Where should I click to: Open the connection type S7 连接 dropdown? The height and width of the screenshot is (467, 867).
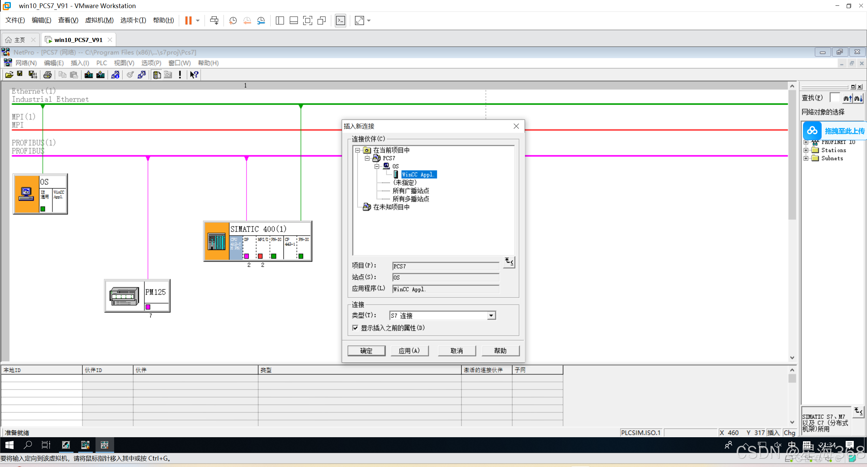pos(491,316)
